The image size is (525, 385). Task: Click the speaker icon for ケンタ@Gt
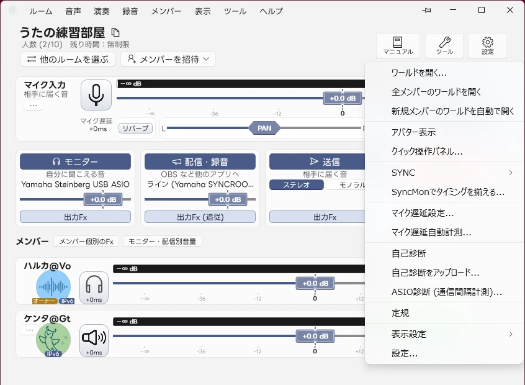(x=94, y=340)
